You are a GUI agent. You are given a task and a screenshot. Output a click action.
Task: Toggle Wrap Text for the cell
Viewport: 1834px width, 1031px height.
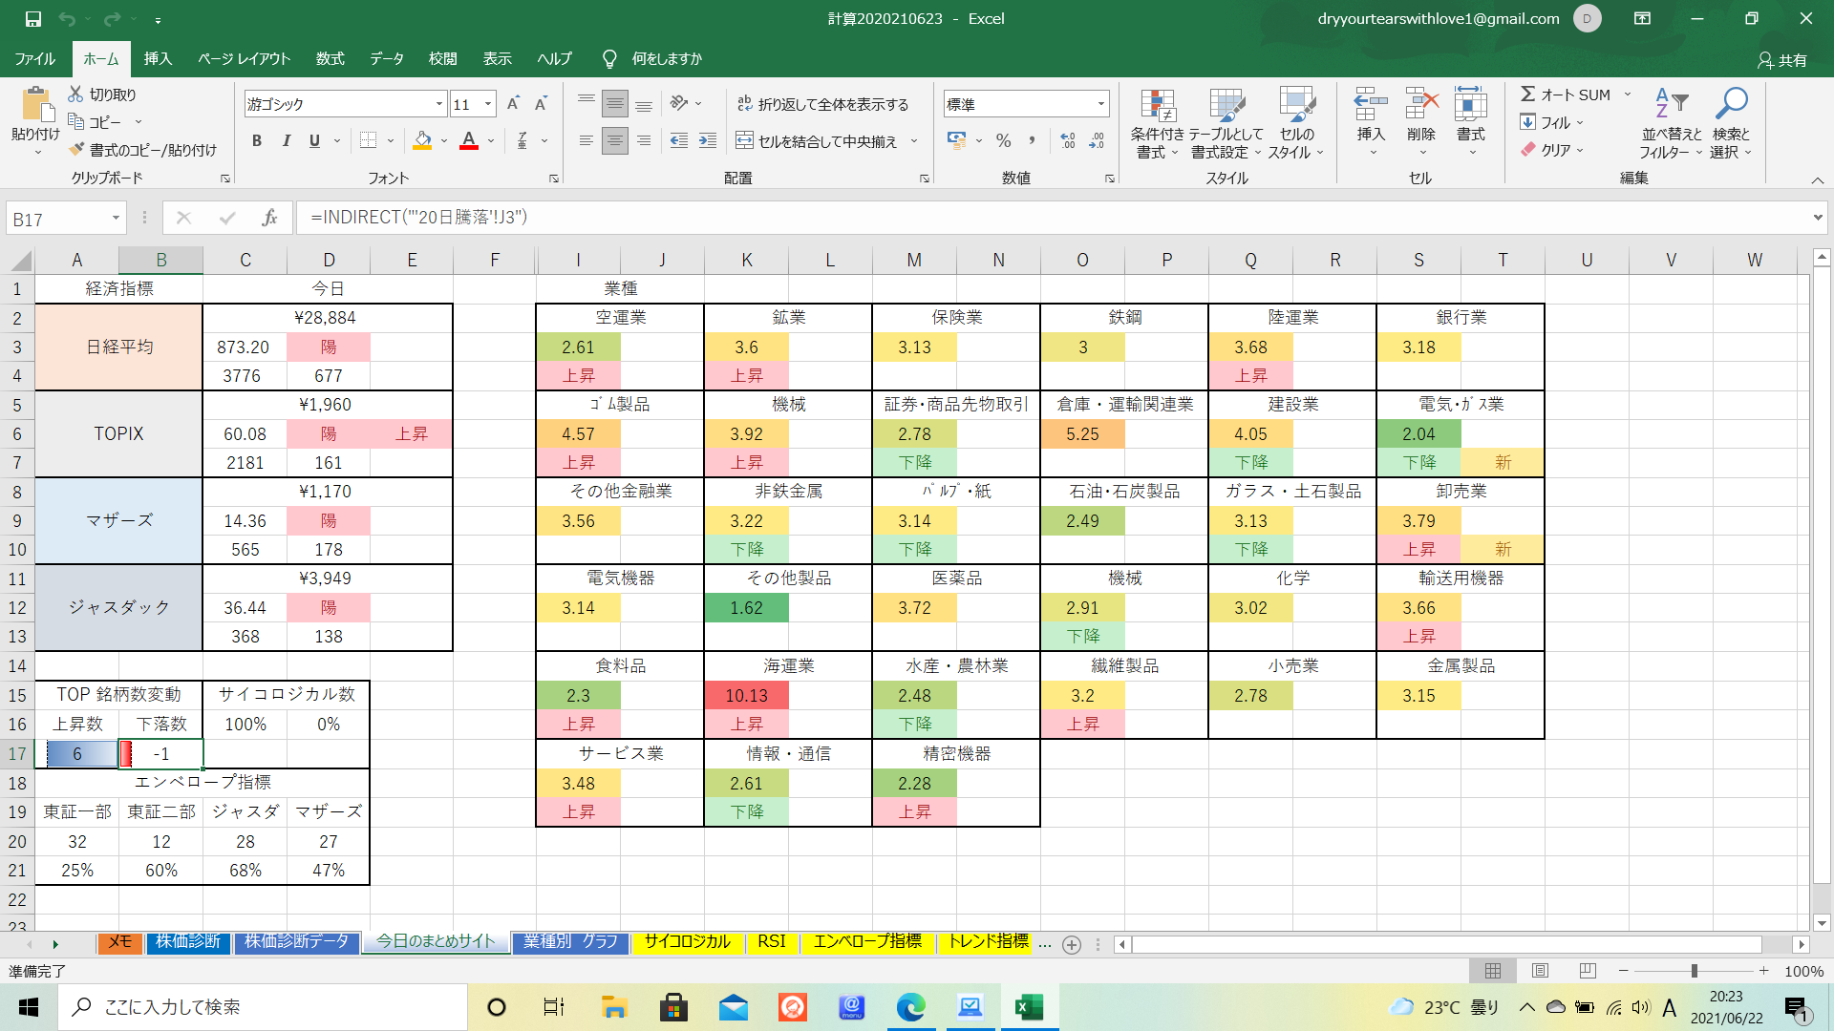tap(822, 104)
